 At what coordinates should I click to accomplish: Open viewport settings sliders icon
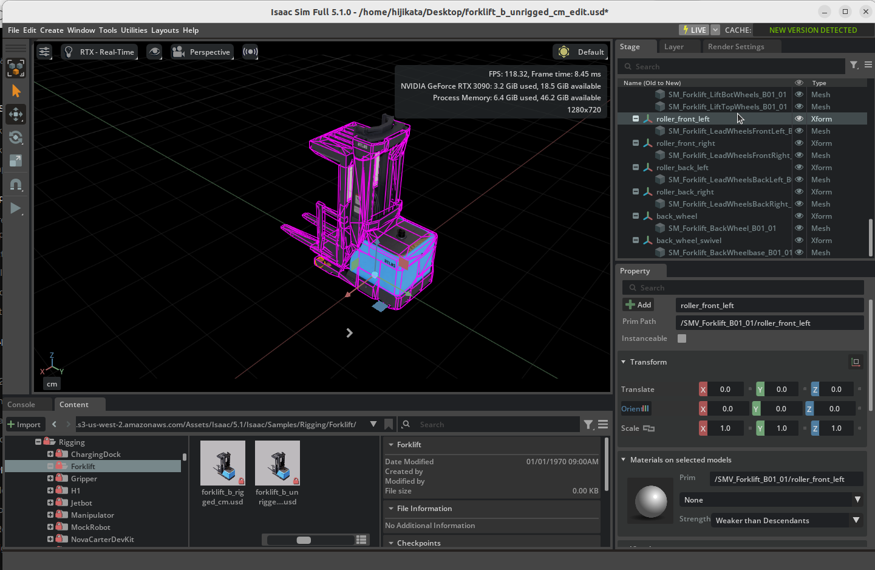(44, 52)
